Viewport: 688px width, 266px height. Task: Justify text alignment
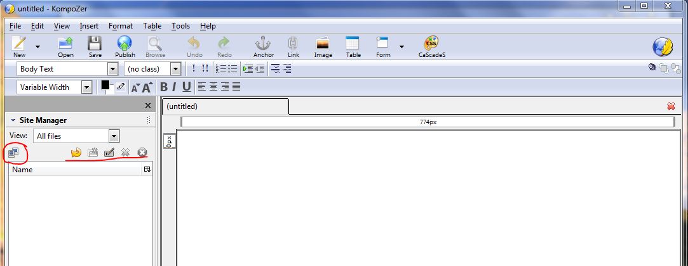tap(236, 87)
